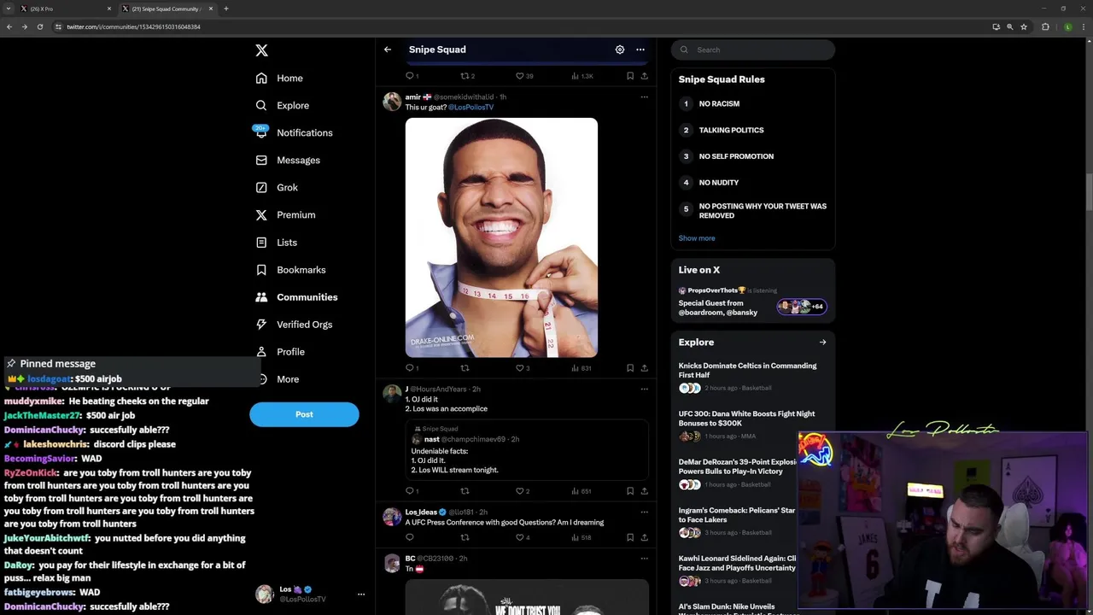Open the Premium page

pos(285,214)
